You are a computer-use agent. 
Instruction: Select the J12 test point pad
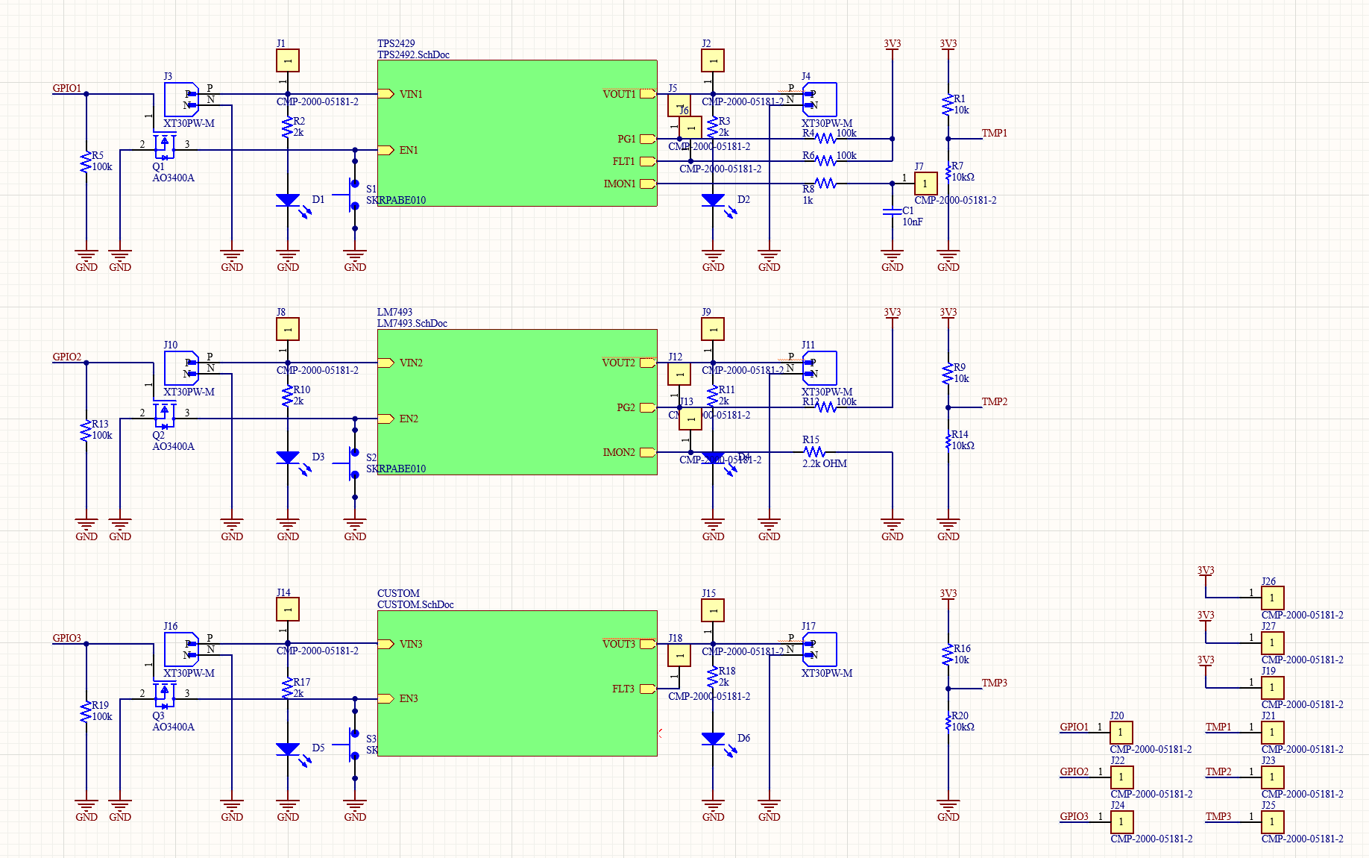coord(679,374)
